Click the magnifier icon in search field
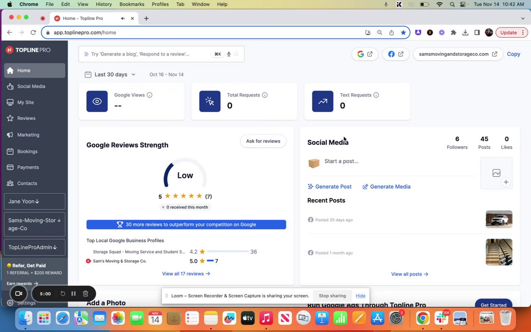This screenshot has height=332, width=531. tap(236, 54)
